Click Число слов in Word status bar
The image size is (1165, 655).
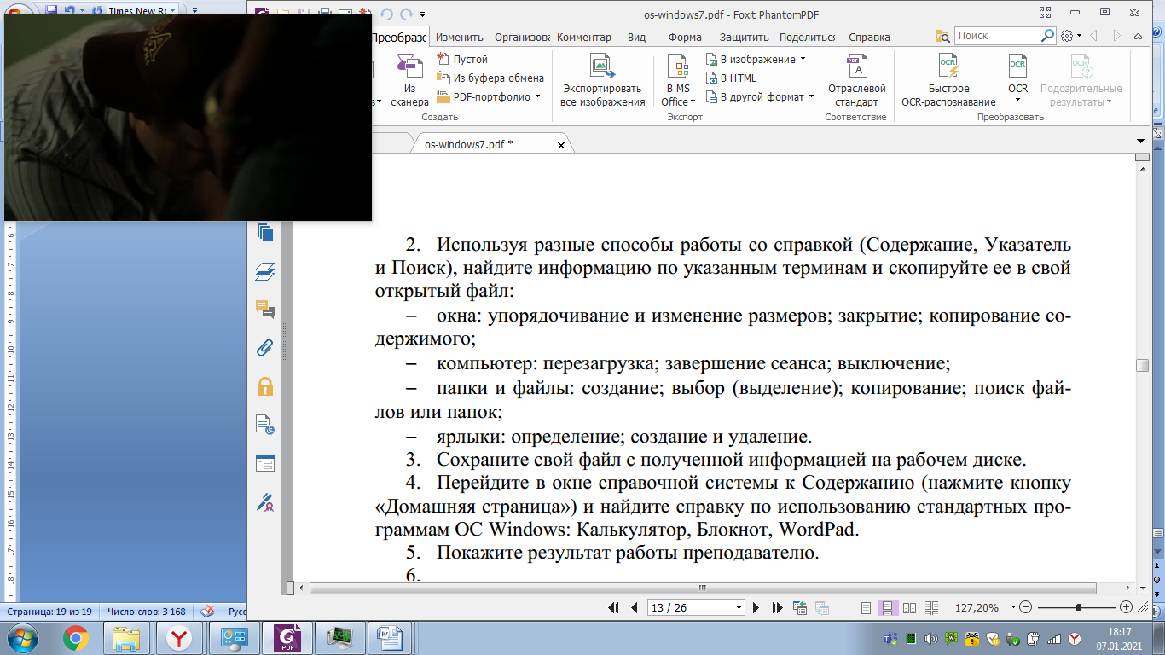click(x=146, y=612)
